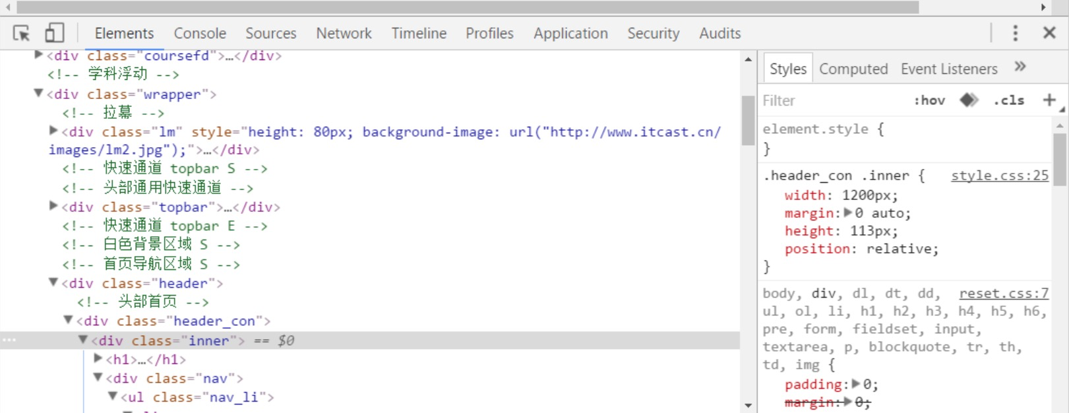
Task: Toggle the :hov element state panel
Action: [929, 100]
